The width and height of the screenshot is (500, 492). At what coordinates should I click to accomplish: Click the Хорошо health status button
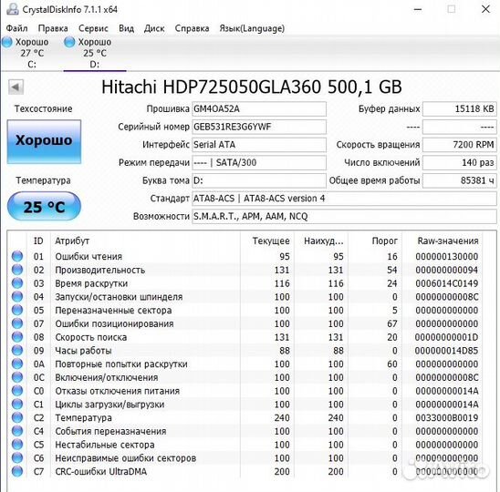(44, 142)
